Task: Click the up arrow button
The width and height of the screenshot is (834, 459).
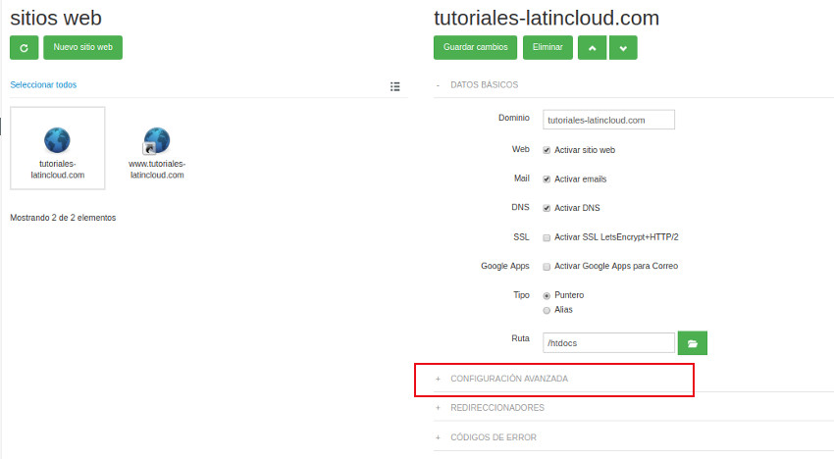Action: 592,47
